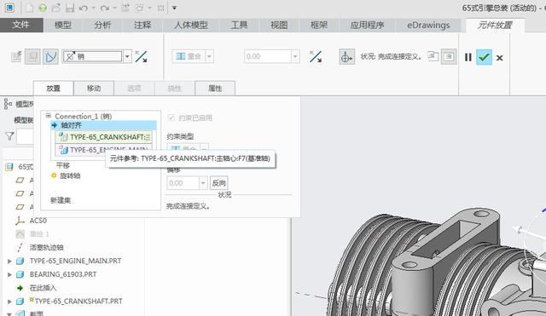Toggle the 约束已启用 checkbox
Image resolution: width=546 pixels, height=316 pixels.
click(x=171, y=118)
